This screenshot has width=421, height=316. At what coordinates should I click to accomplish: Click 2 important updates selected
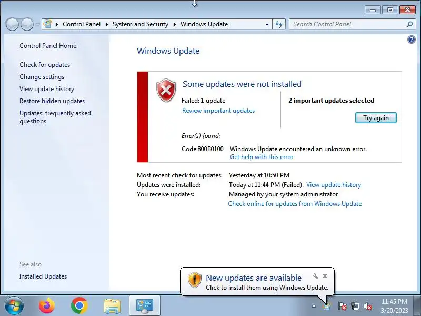coord(331,101)
